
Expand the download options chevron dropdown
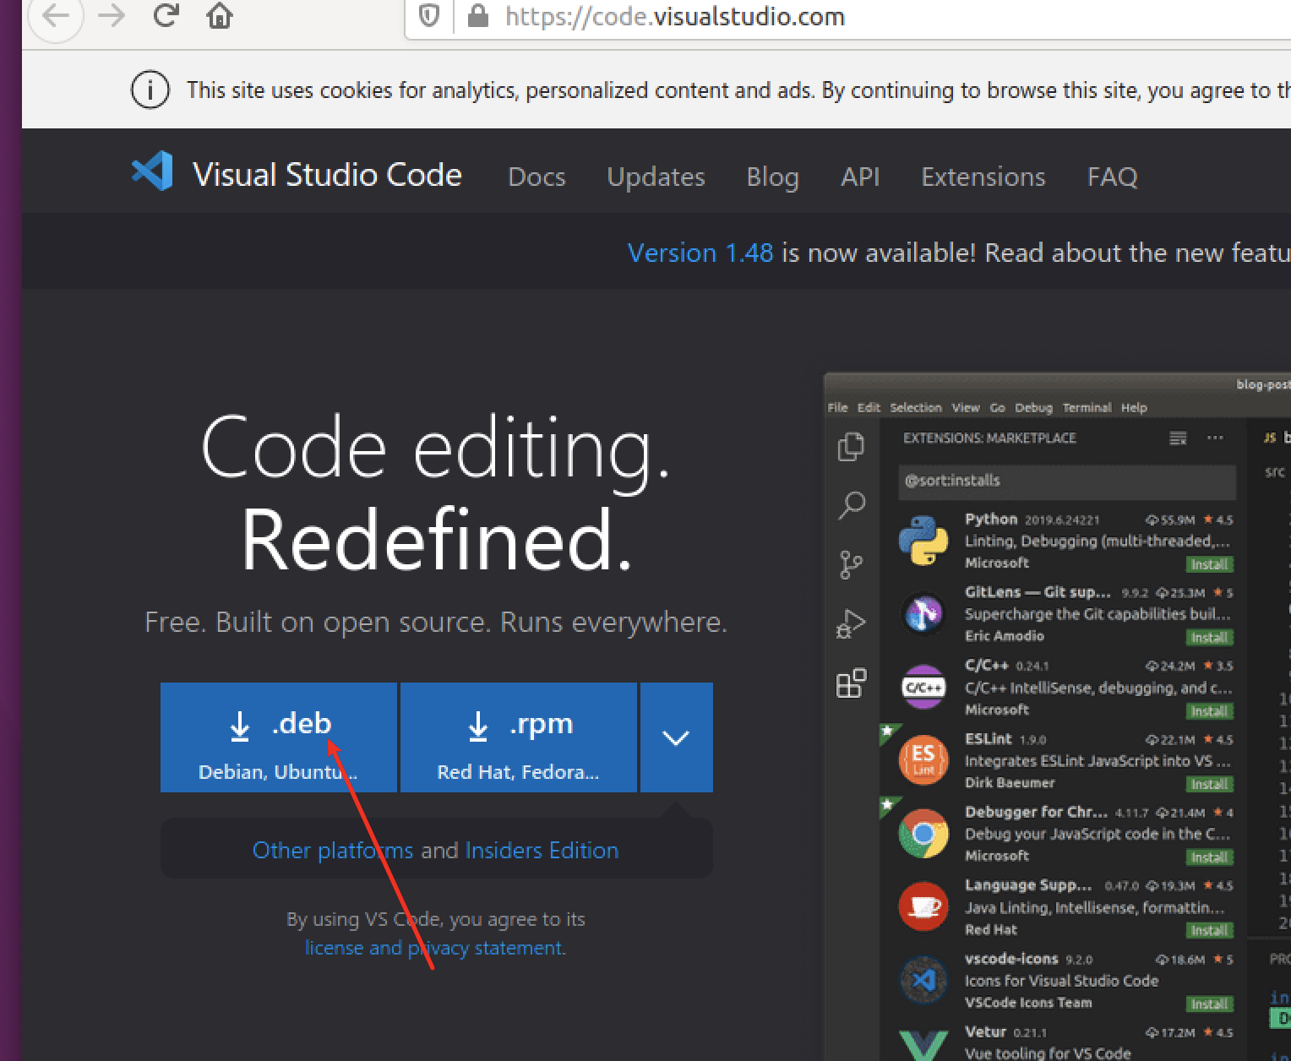[x=676, y=737]
